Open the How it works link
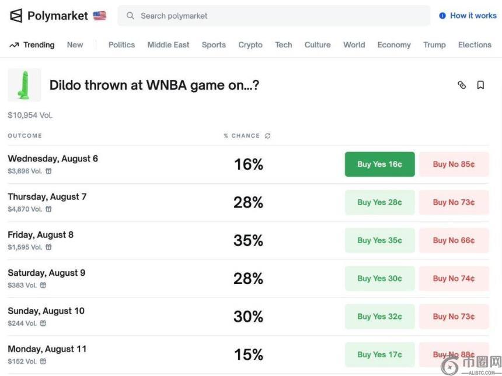This screenshot has width=502, height=376. (468, 16)
